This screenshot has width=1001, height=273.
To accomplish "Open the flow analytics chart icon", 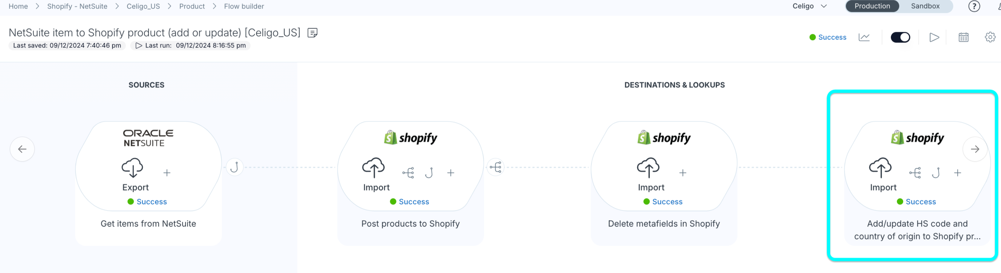I will pos(864,37).
